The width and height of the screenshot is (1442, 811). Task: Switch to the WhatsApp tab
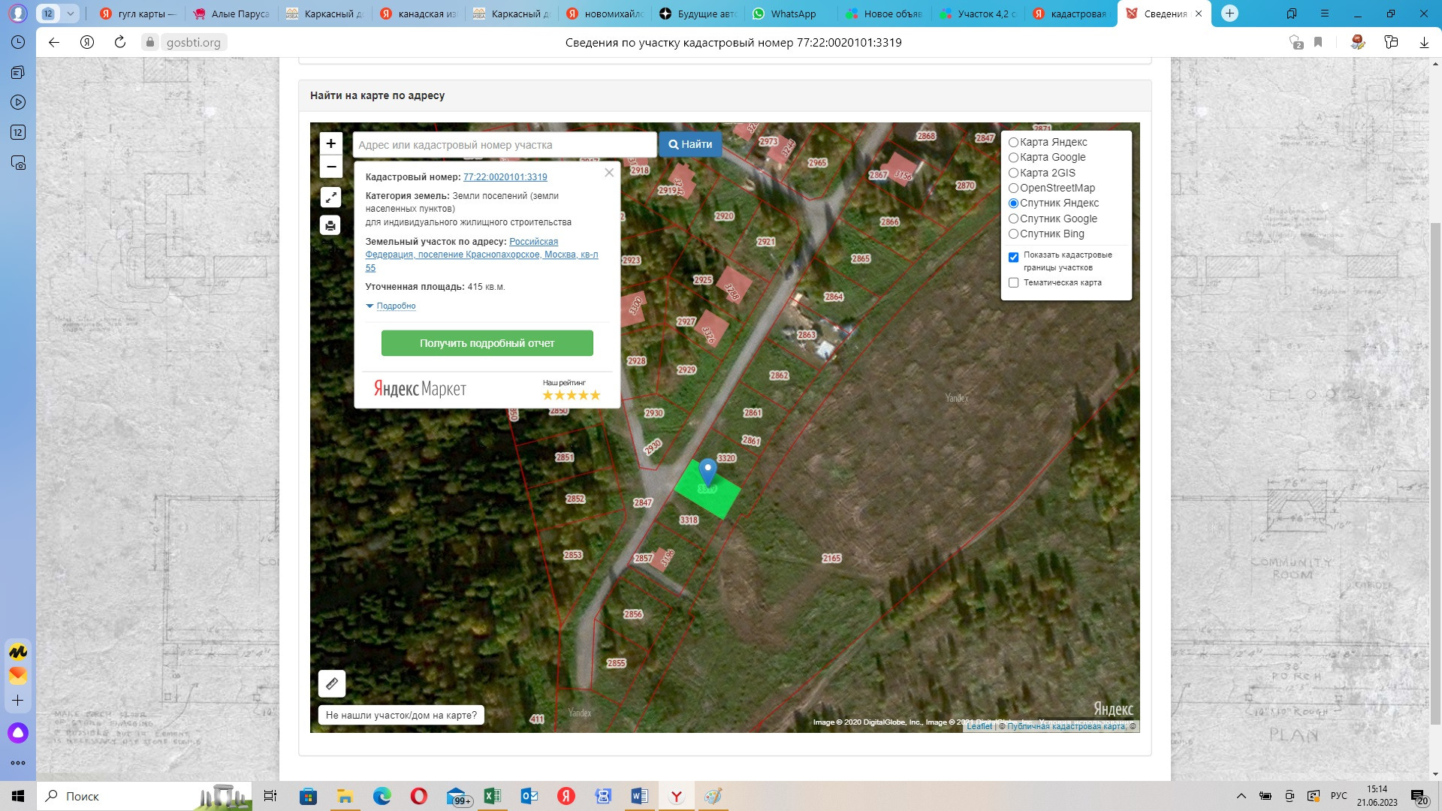792,14
